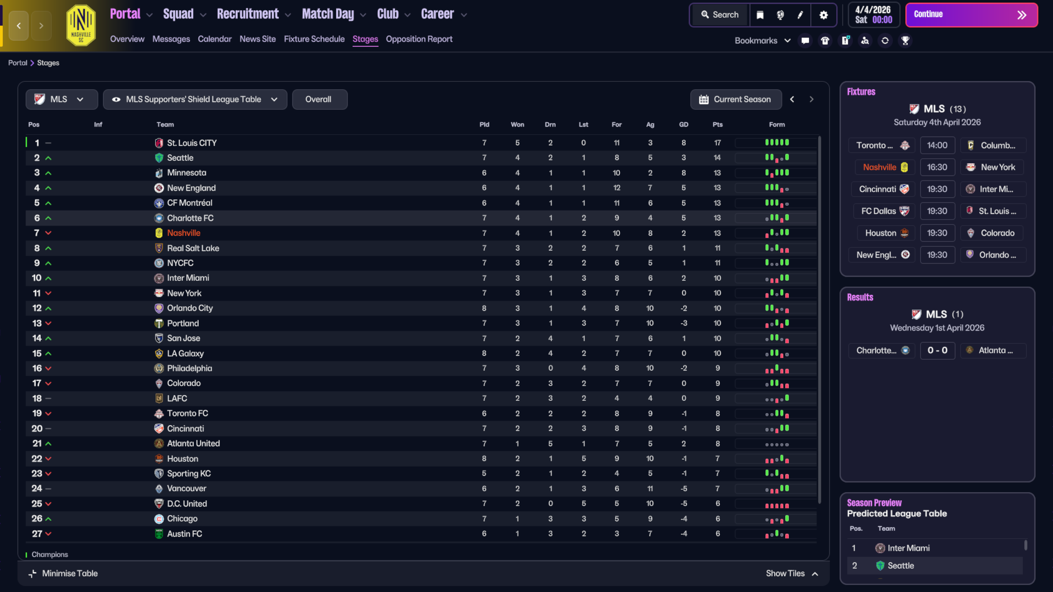The image size is (1053, 592).
Task: Open the settings gear icon
Action: click(823, 15)
